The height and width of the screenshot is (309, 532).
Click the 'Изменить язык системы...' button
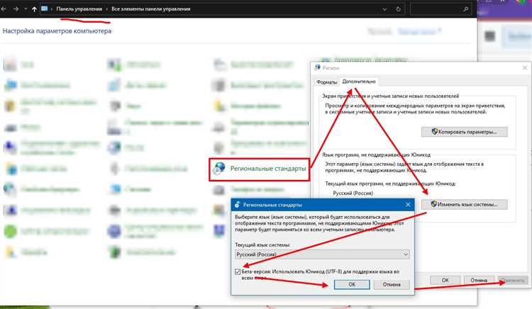465,204
